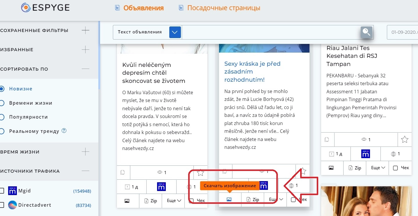Favorite the Riau Jalani card with the star
Viewport: 418px width, 216px height.
[405, 140]
